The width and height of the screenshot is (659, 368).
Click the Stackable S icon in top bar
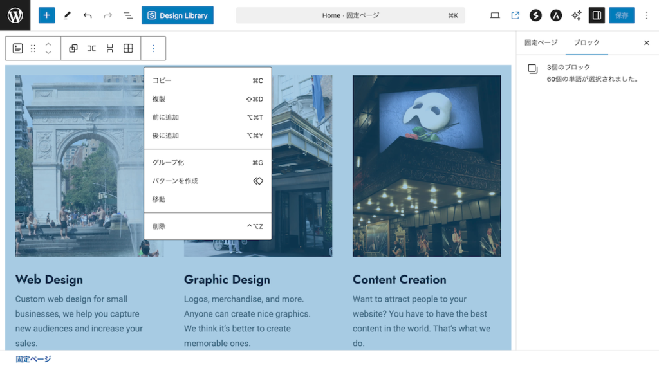[x=535, y=15]
